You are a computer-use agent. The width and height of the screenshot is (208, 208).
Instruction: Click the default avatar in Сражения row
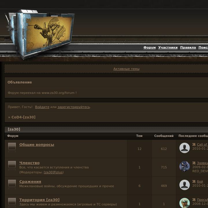pyautogui.click(x=185, y=185)
